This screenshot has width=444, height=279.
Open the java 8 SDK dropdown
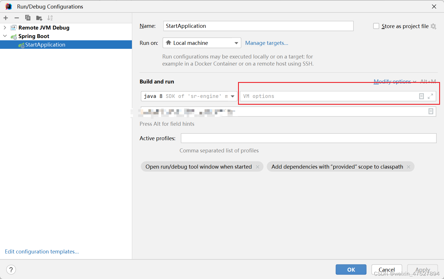189,96
